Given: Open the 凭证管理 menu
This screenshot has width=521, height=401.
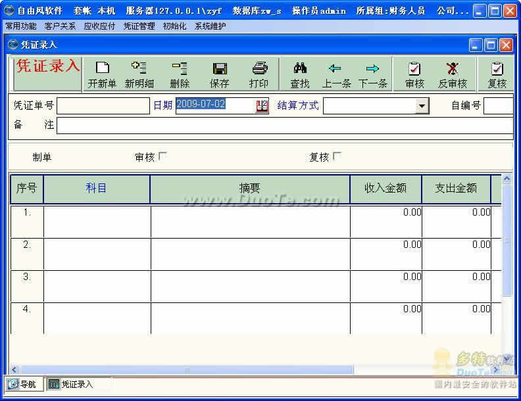Looking at the screenshot, I should point(139,26).
